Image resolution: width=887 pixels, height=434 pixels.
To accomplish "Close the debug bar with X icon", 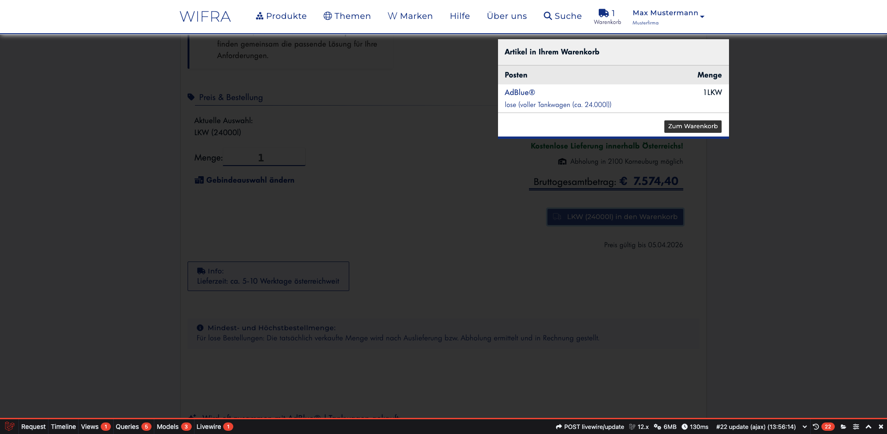I will point(881,427).
